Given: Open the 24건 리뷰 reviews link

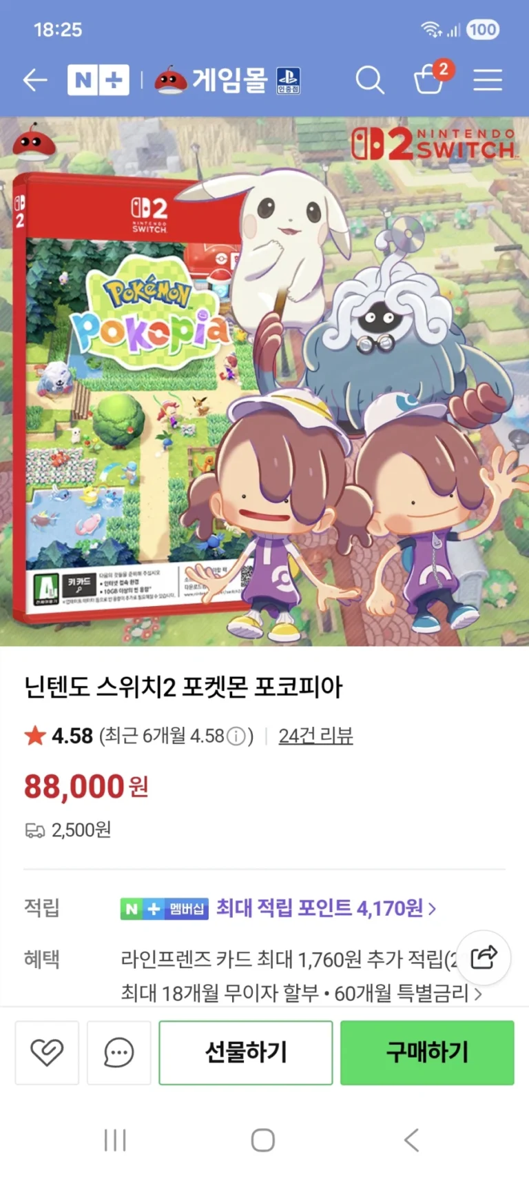Looking at the screenshot, I should pyautogui.click(x=315, y=736).
